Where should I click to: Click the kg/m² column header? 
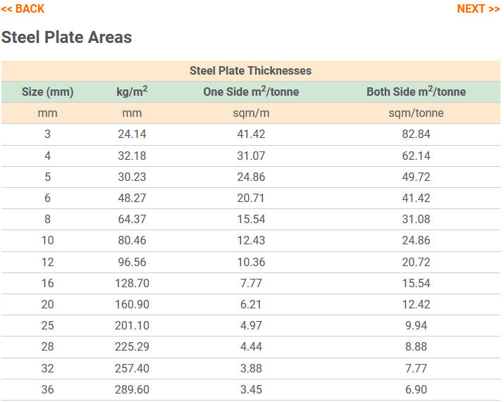tap(132, 92)
